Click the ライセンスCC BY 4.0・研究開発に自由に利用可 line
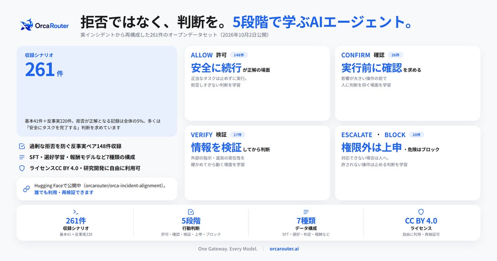497x261 pixels. [85, 168]
